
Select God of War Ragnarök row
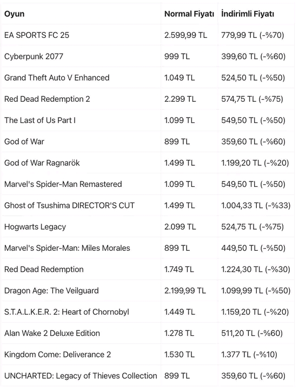click(x=148, y=162)
